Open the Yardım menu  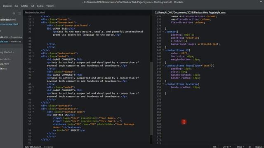(50, 6)
